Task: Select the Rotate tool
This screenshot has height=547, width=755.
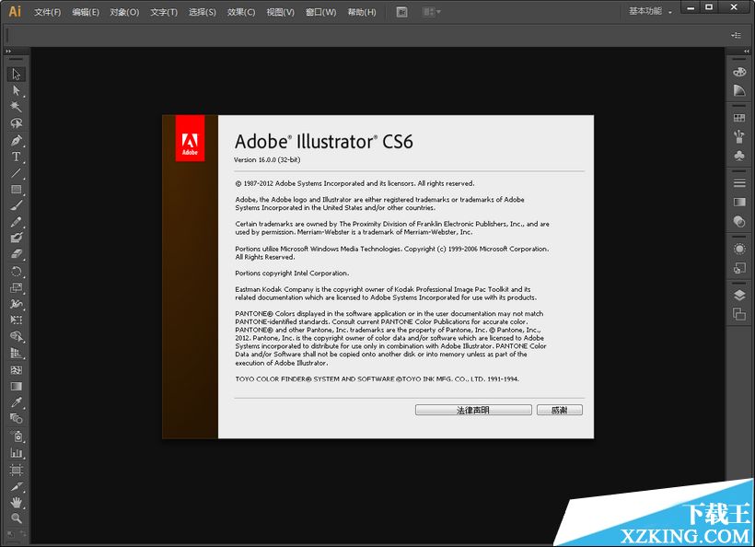Action: click(x=17, y=271)
